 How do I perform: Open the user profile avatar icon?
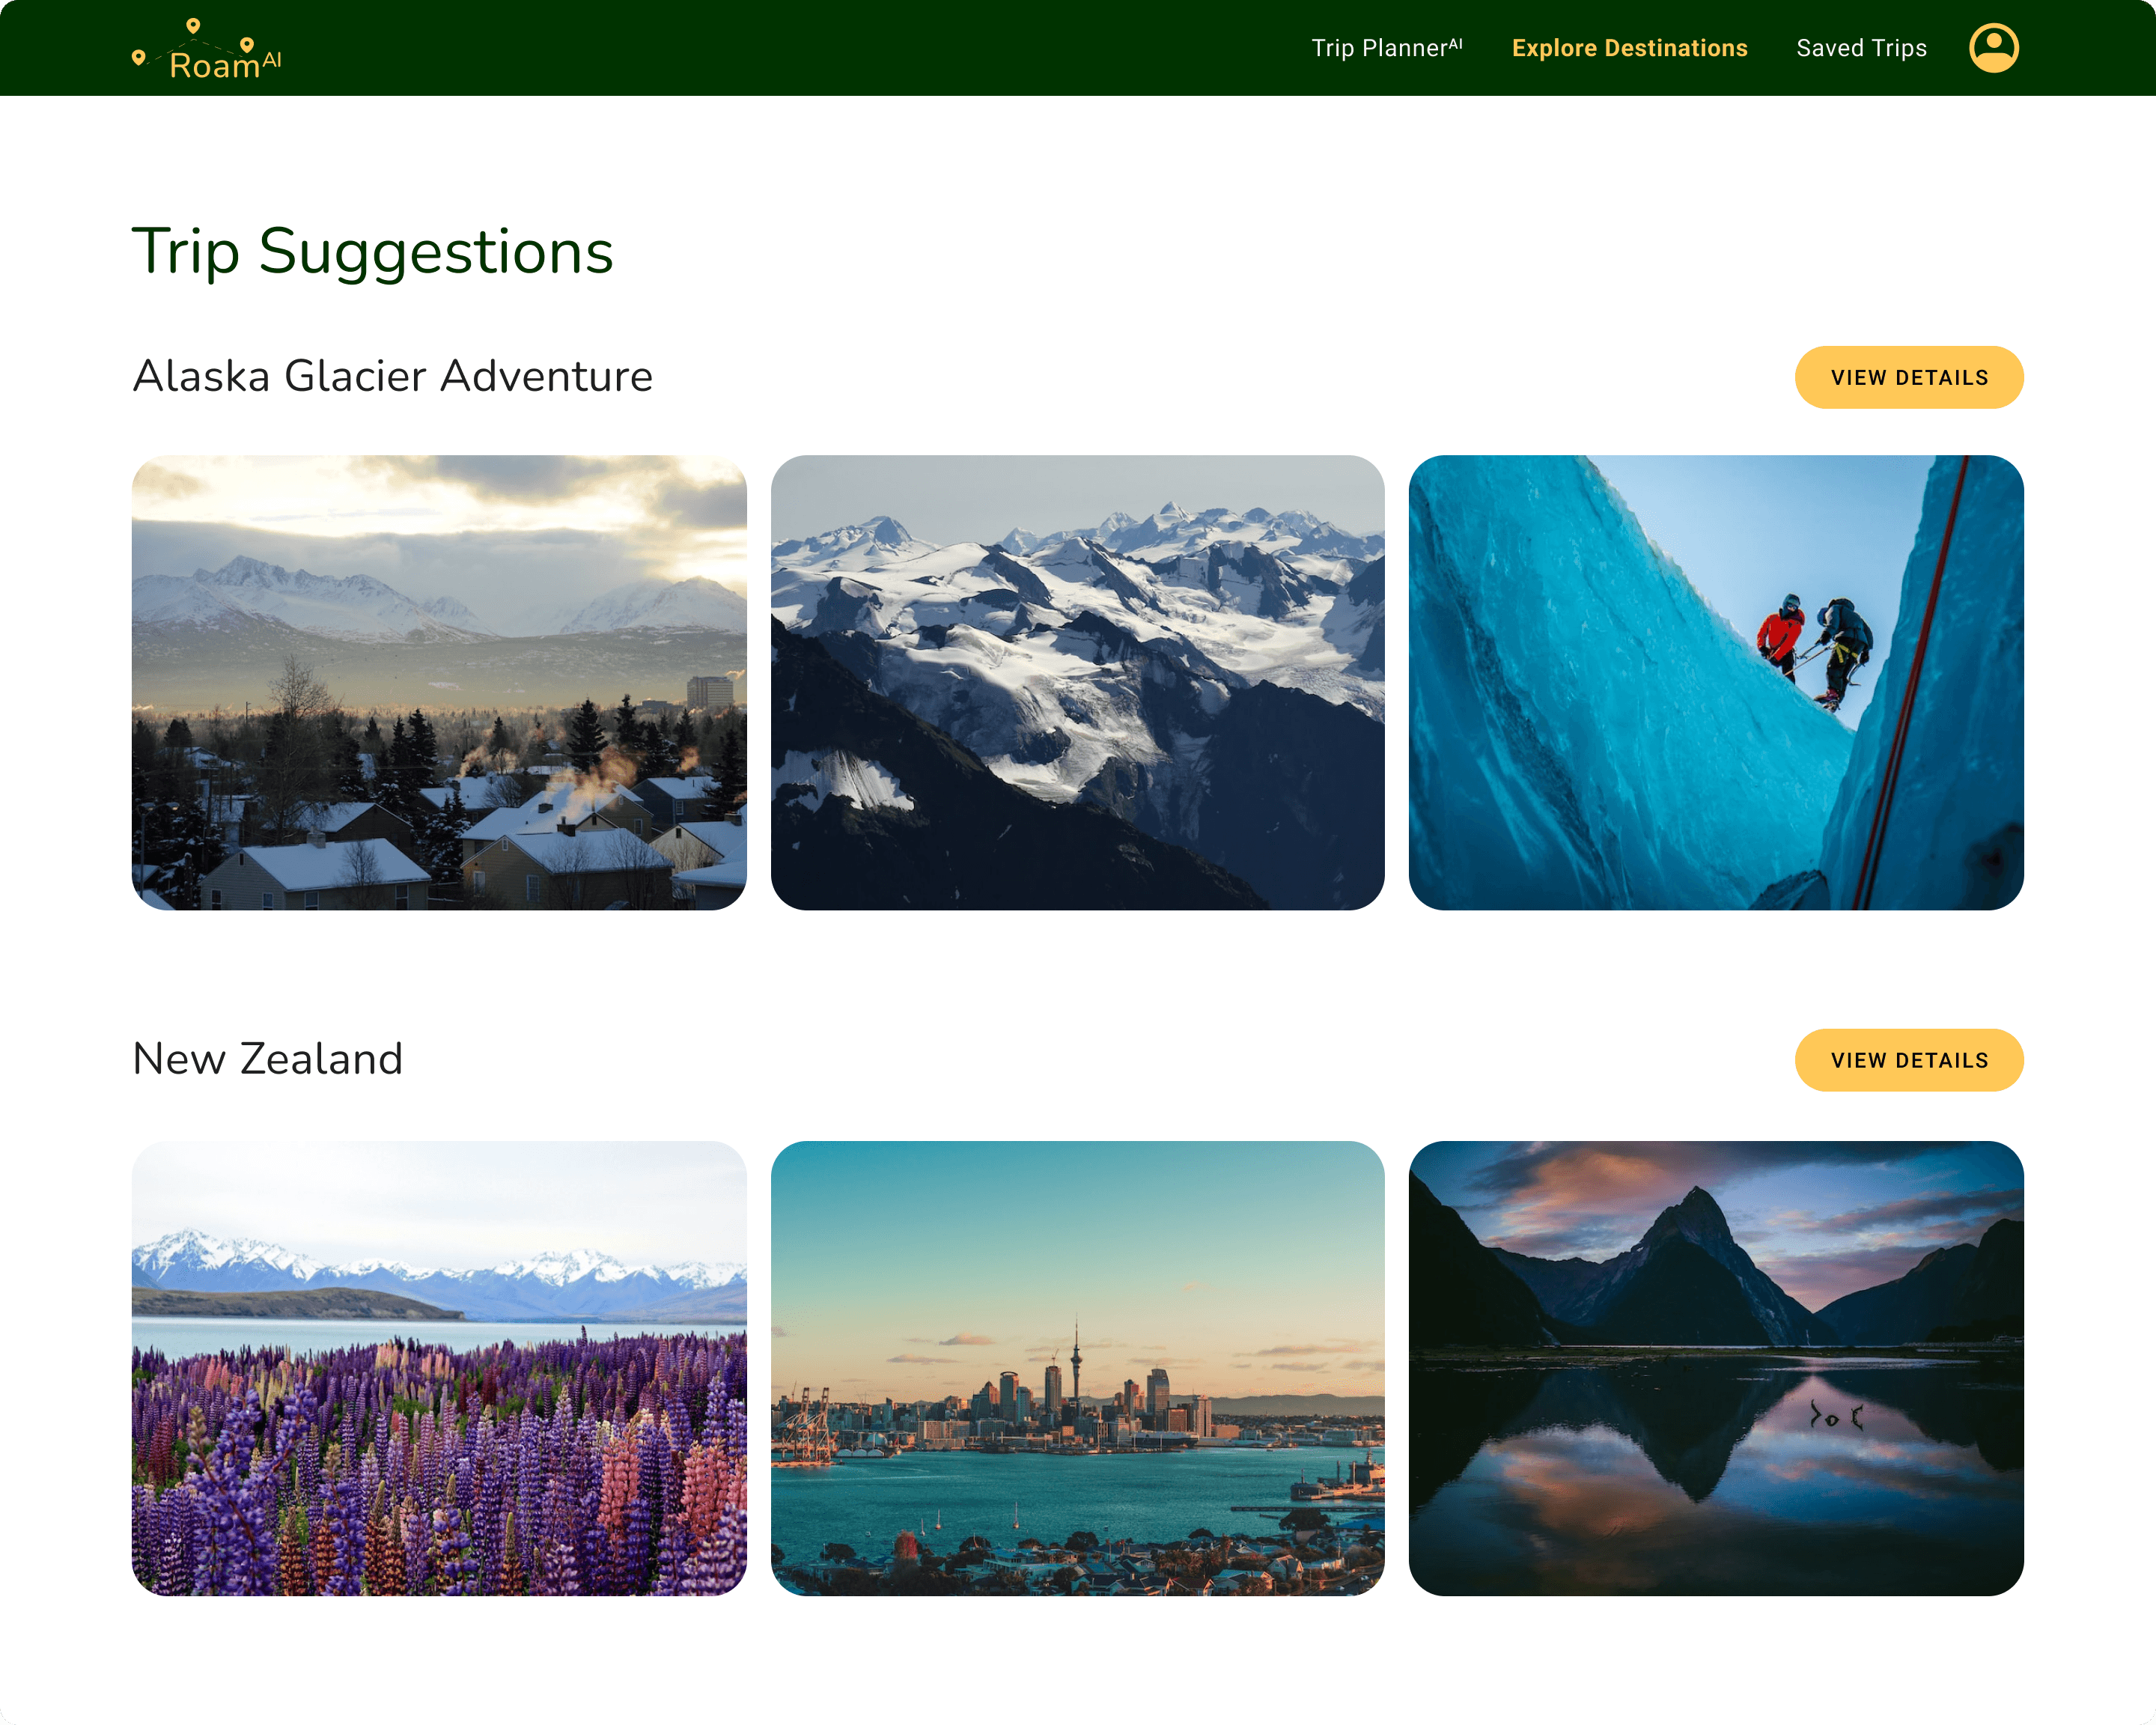pos(1993,48)
